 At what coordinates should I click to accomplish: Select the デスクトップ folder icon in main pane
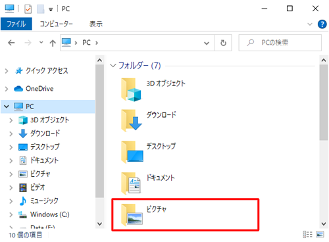click(132, 152)
